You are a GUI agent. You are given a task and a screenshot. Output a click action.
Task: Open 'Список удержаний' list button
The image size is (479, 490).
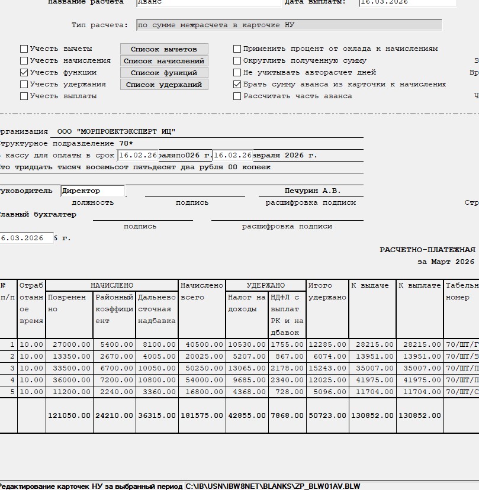point(164,85)
